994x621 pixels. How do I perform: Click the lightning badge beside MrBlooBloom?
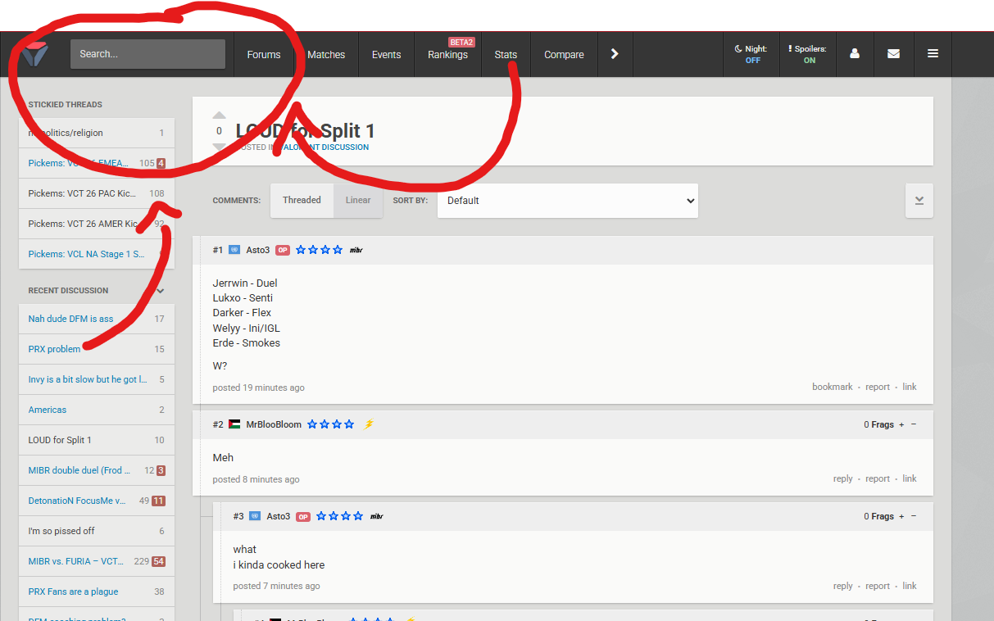[x=369, y=424]
